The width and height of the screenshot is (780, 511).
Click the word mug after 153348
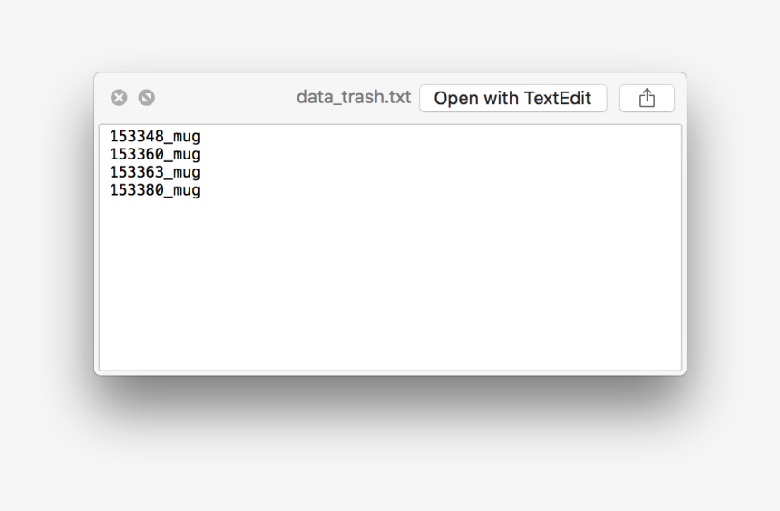tap(187, 137)
